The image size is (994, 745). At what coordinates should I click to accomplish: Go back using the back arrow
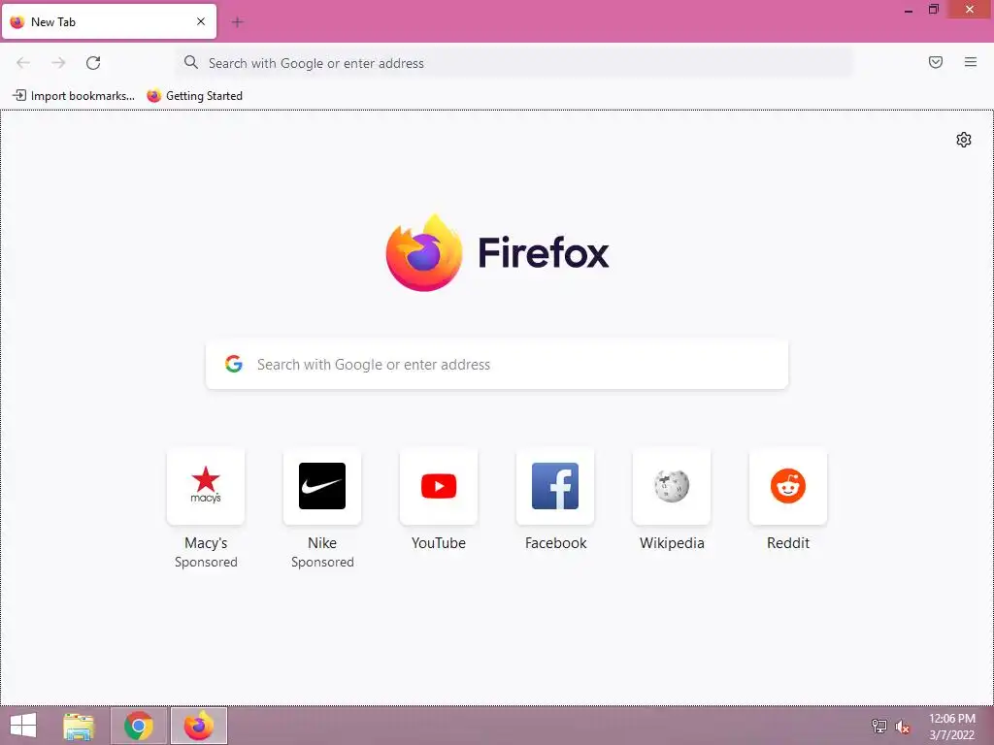23,62
